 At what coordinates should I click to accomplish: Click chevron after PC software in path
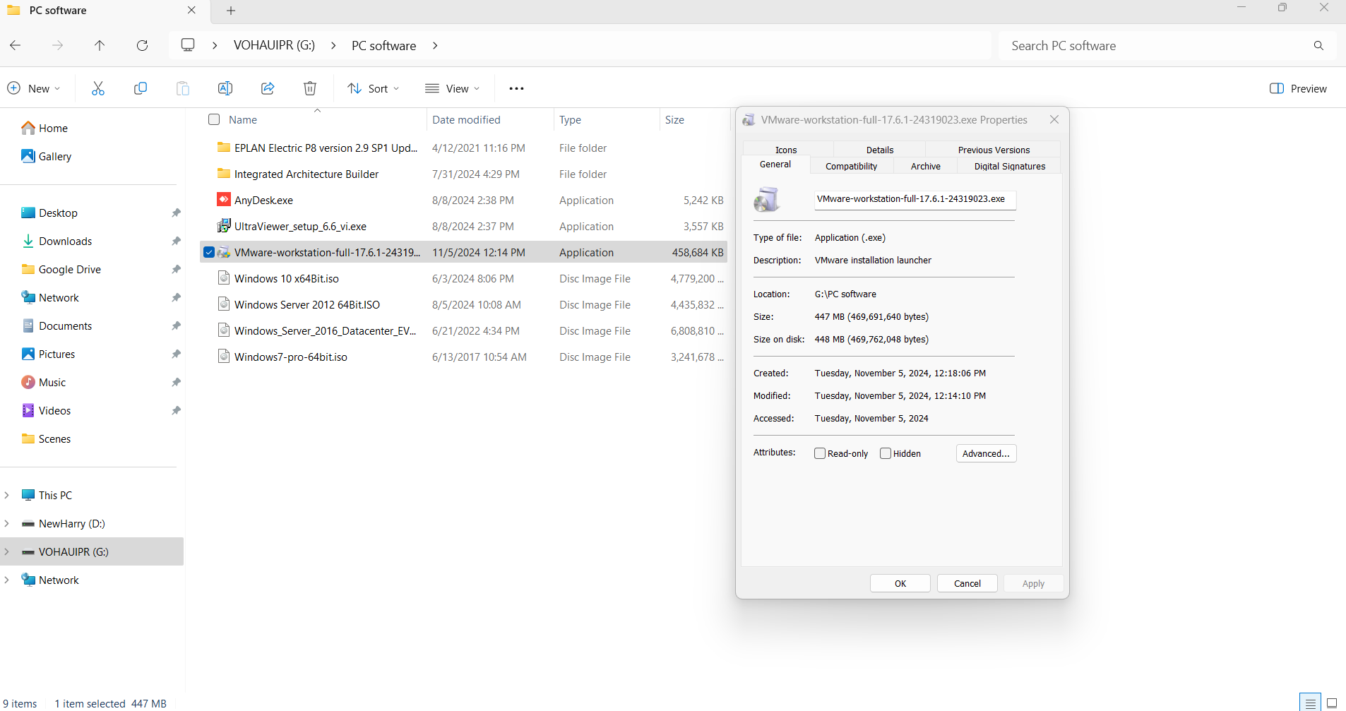[435, 45]
